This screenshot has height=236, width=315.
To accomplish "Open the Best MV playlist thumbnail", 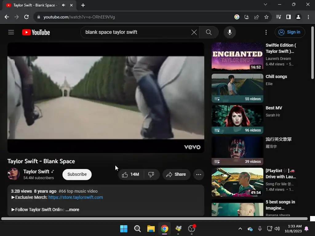I will [237, 119].
